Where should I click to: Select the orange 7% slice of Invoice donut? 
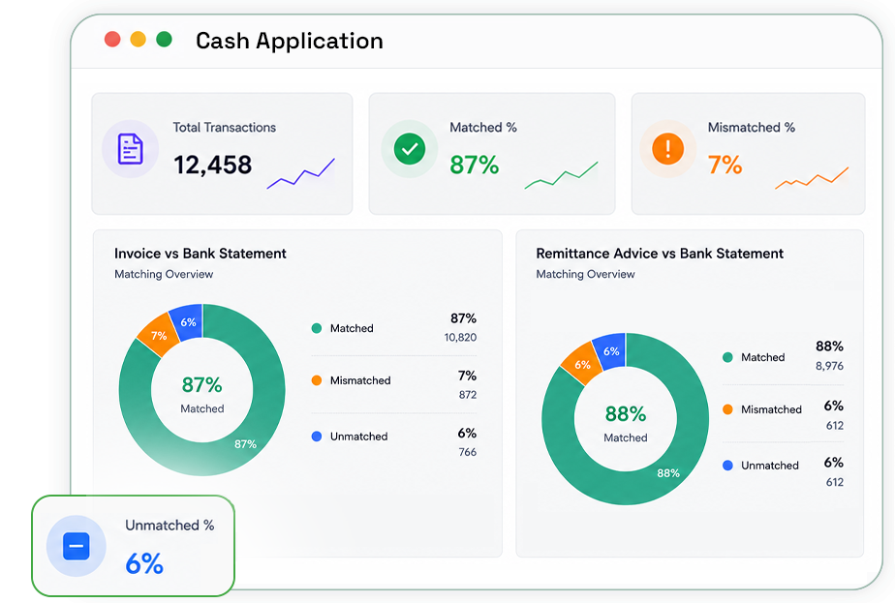tap(158, 336)
